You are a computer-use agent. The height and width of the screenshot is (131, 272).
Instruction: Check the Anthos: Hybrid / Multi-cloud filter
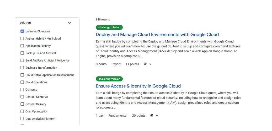click(22, 39)
